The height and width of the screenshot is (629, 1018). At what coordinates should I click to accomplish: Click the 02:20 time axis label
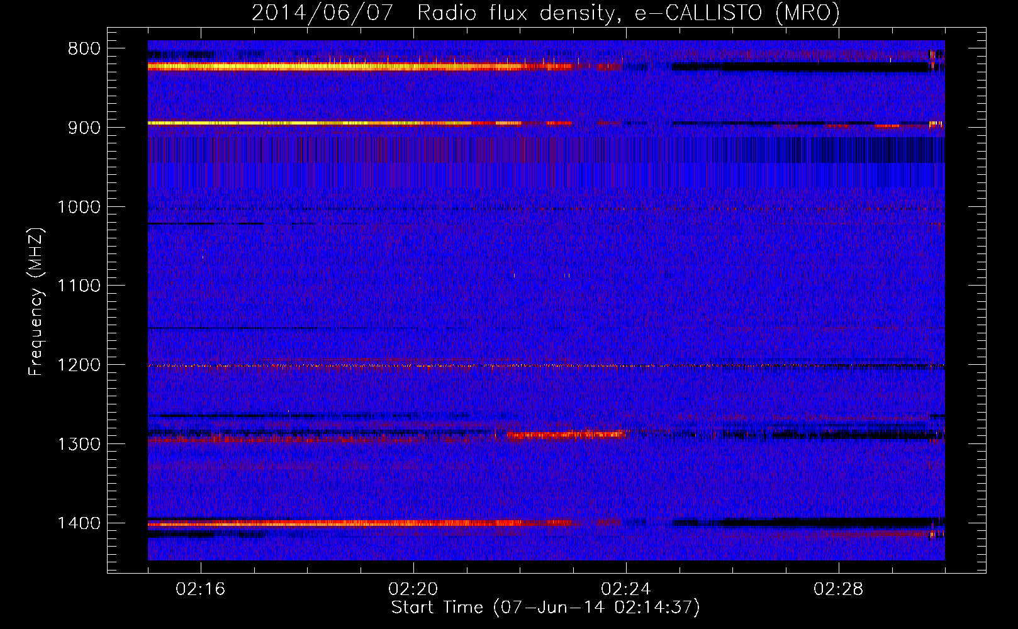[x=413, y=589]
